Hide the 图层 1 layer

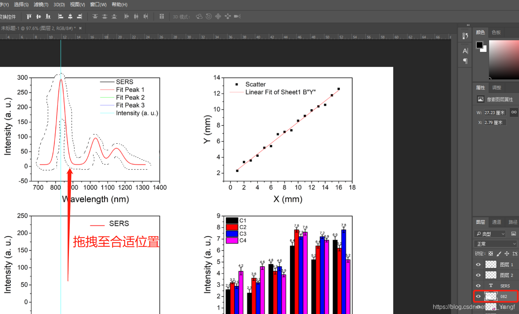(x=478, y=264)
